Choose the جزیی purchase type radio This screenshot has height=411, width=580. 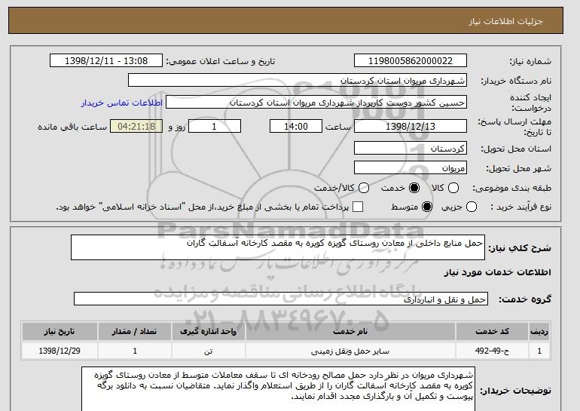point(472,207)
